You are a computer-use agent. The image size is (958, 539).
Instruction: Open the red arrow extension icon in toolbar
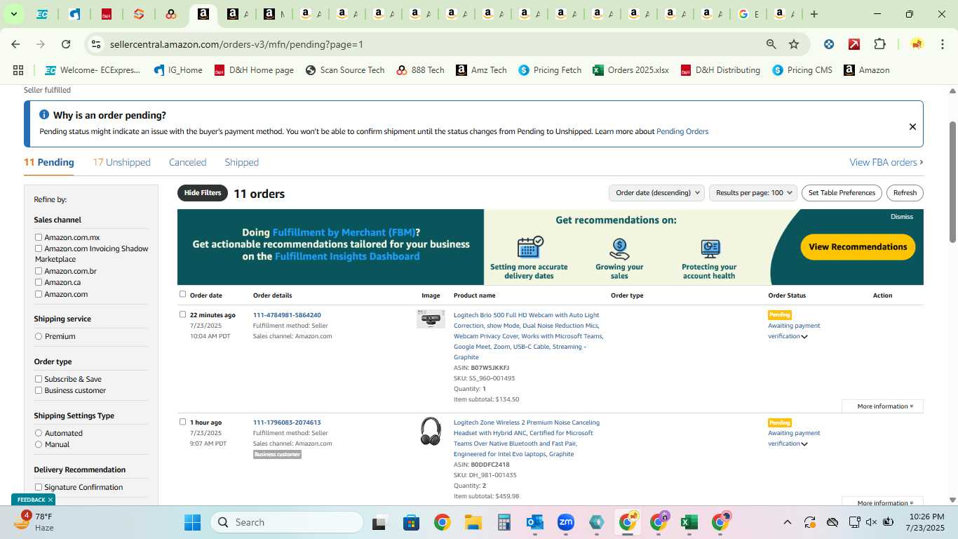tap(854, 44)
